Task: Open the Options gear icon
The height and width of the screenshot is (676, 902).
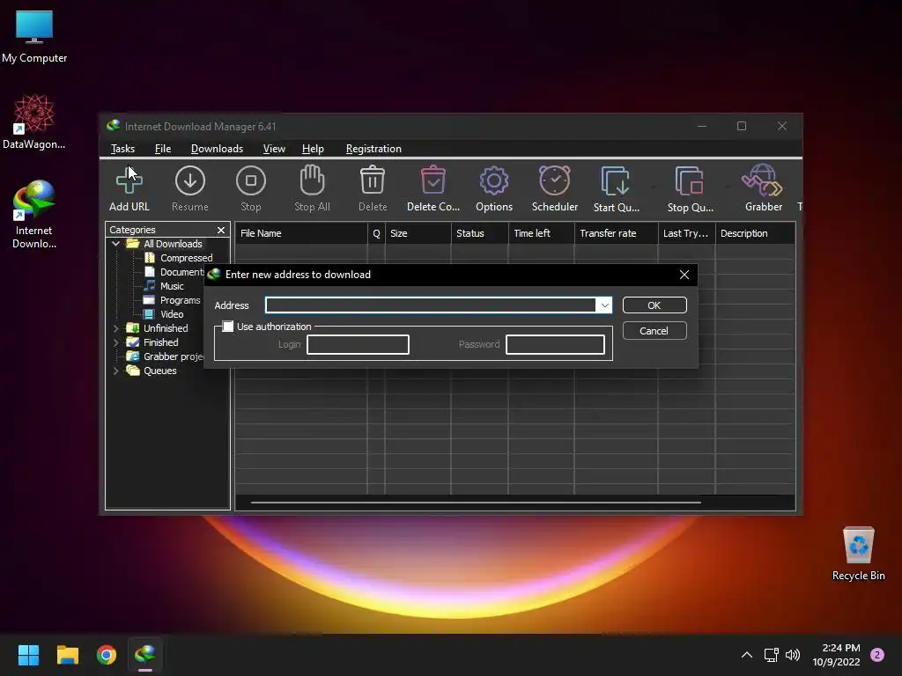Action: tap(493, 188)
